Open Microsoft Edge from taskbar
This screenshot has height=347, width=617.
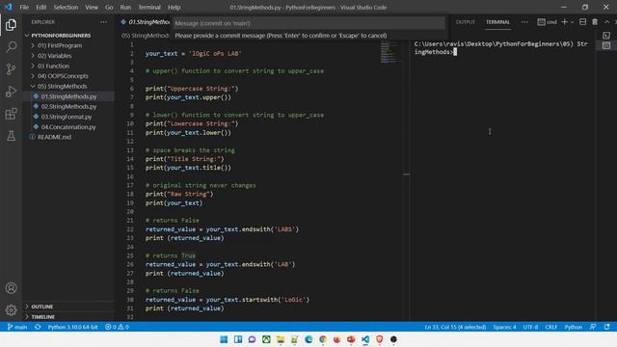[308, 339]
